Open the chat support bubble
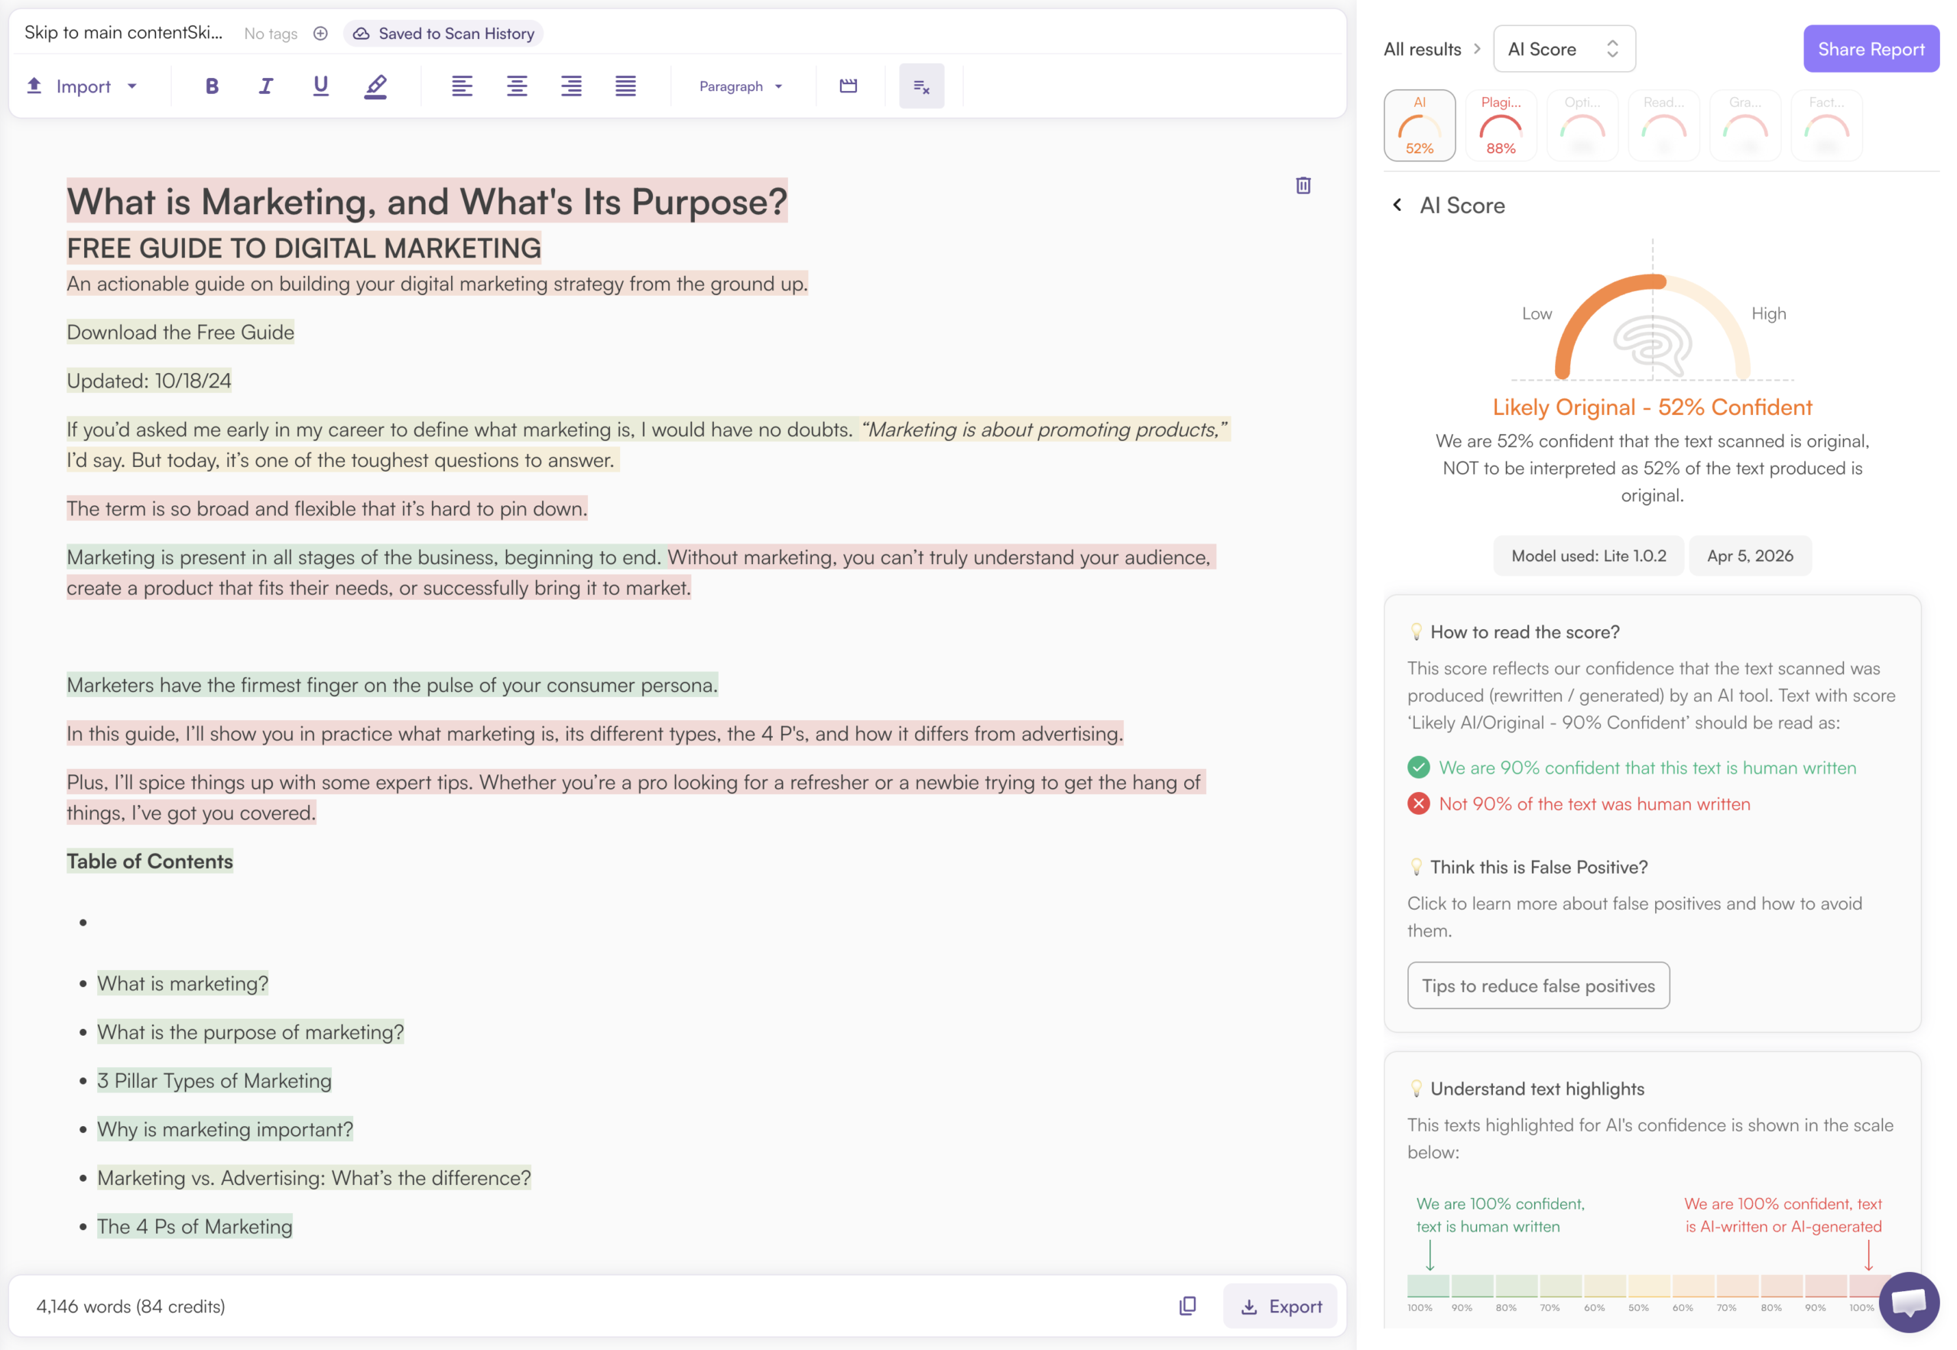 (1909, 1301)
